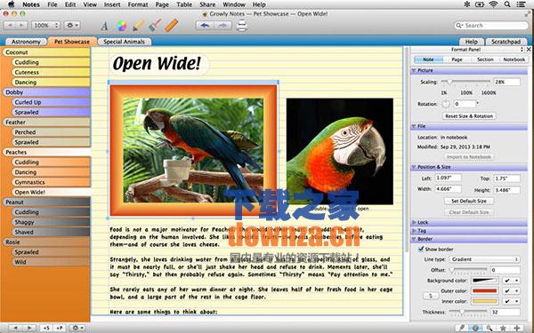Open toolbar gear action menu

coord(72,26)
